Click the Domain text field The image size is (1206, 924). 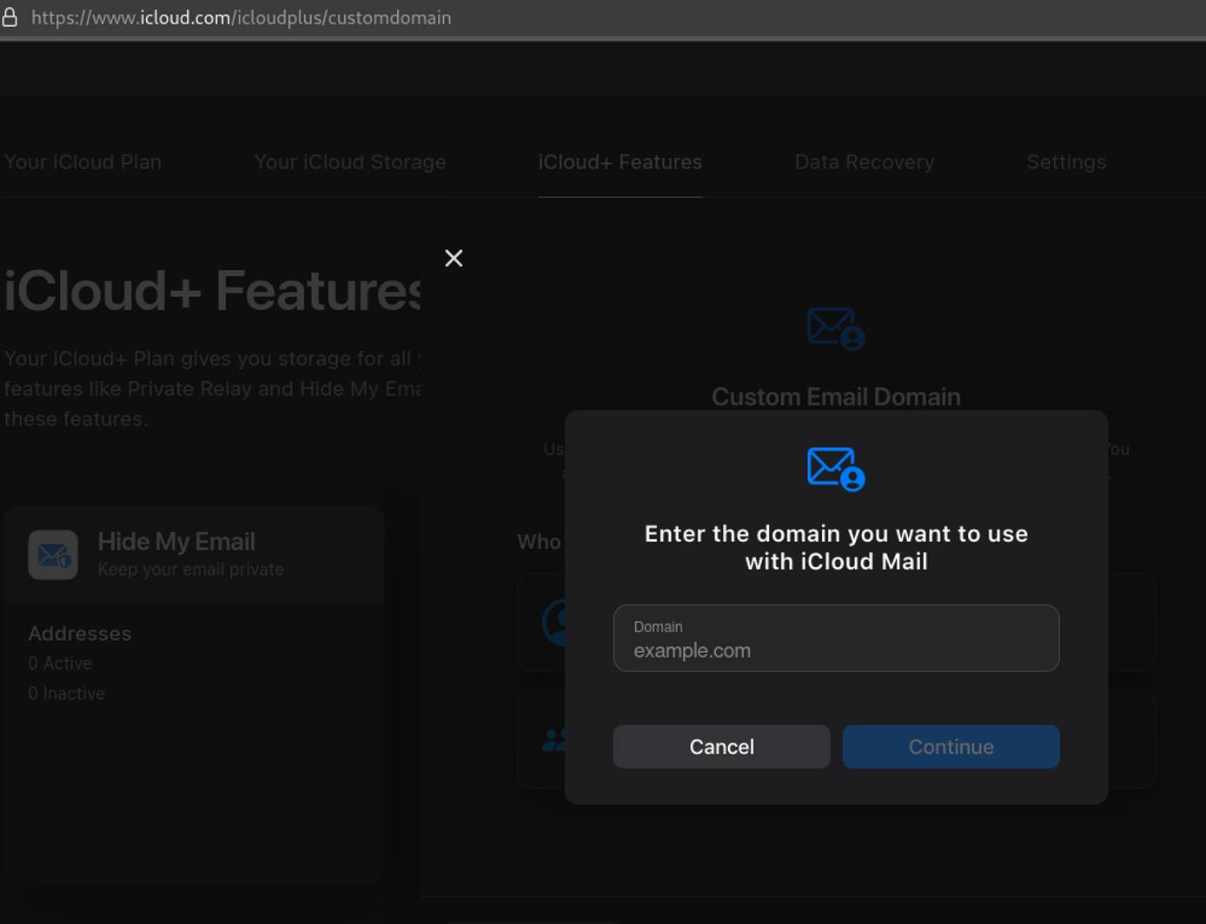834,638
